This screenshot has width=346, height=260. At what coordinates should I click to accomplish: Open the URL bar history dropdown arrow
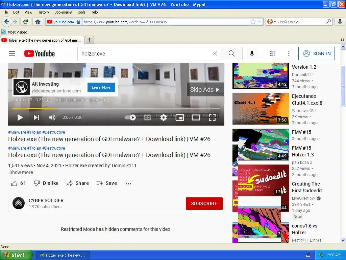tap(260, 22)
